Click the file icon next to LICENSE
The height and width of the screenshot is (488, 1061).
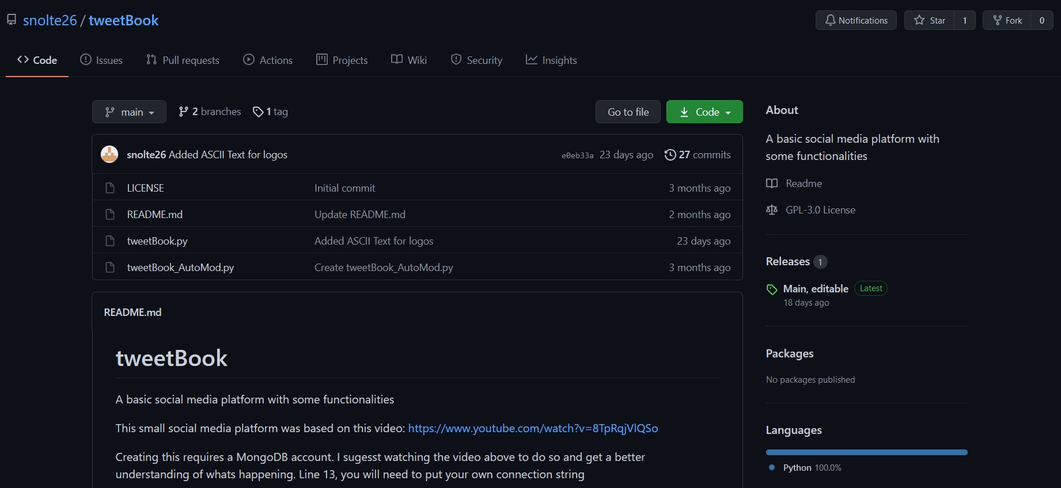point(110,188)
